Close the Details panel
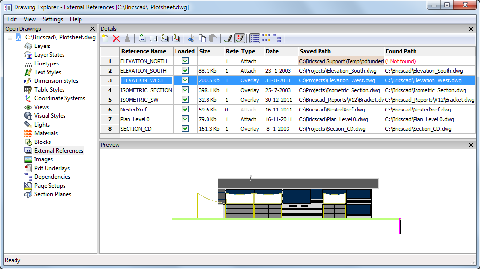 [x=471, y=29]
